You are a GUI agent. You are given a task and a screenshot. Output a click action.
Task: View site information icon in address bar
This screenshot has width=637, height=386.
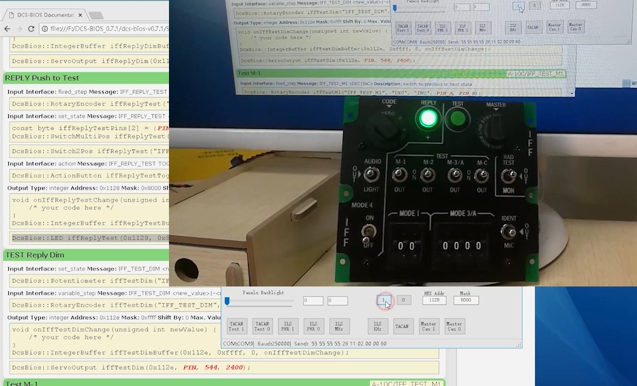coord(45,29)
